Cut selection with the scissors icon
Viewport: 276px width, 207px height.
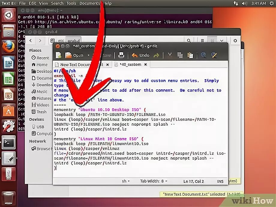coord(170,55)
